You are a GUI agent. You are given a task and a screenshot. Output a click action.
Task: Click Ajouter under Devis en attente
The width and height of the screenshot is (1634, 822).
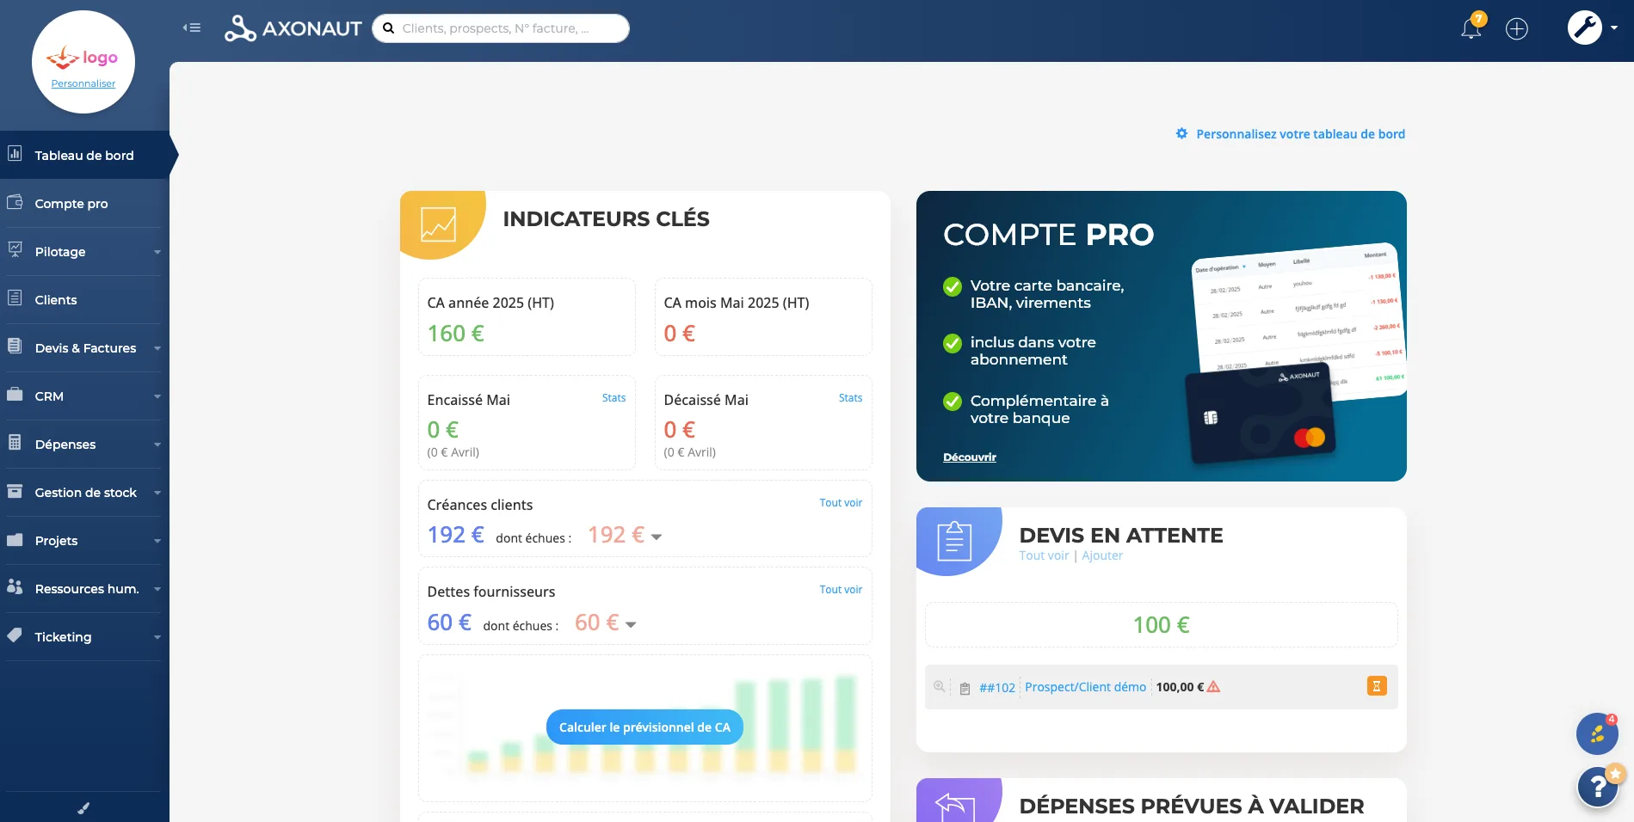1102,555
